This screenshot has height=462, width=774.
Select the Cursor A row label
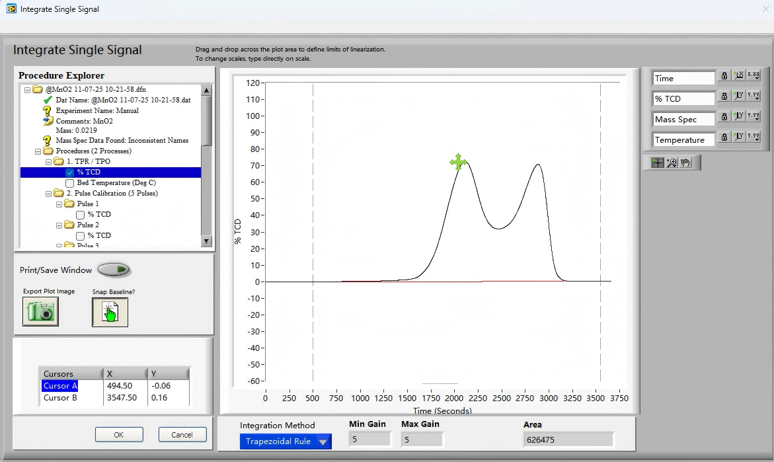coord(59,386)
